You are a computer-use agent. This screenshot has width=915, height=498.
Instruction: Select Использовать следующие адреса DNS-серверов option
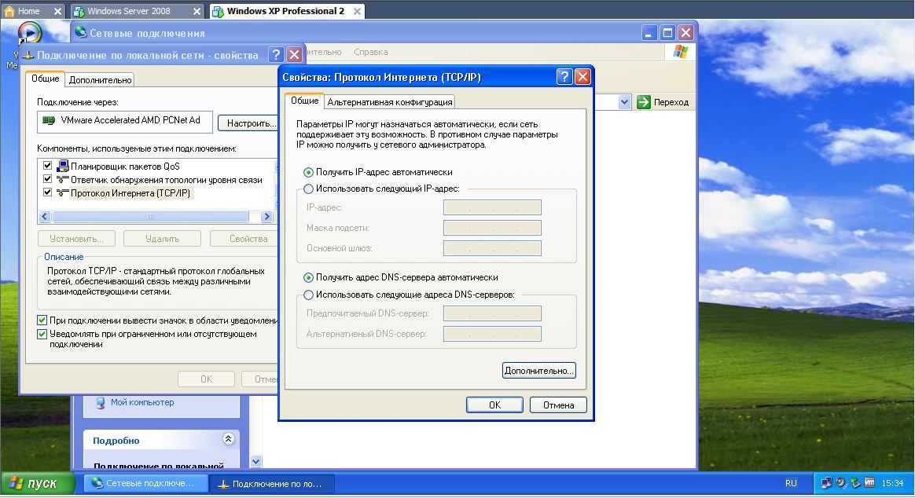click(308, 295)
